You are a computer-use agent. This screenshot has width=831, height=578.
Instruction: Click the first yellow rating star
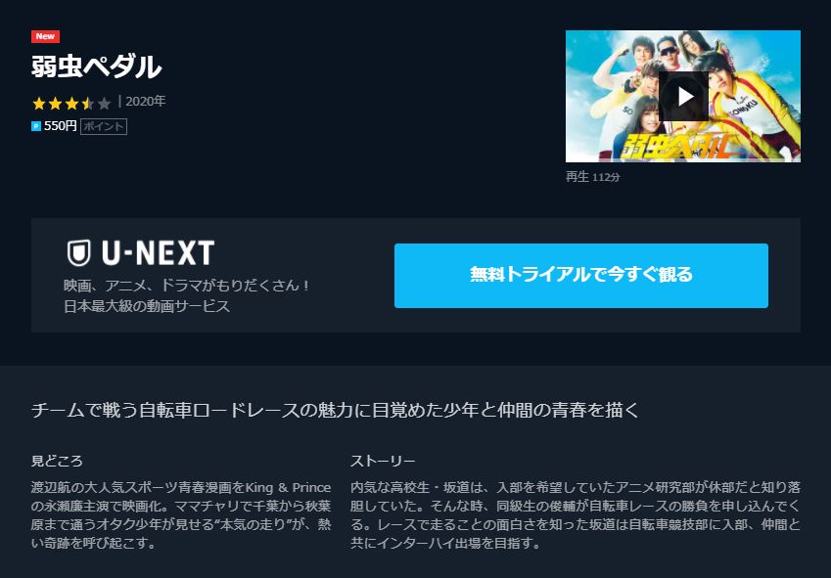point(39,104)
